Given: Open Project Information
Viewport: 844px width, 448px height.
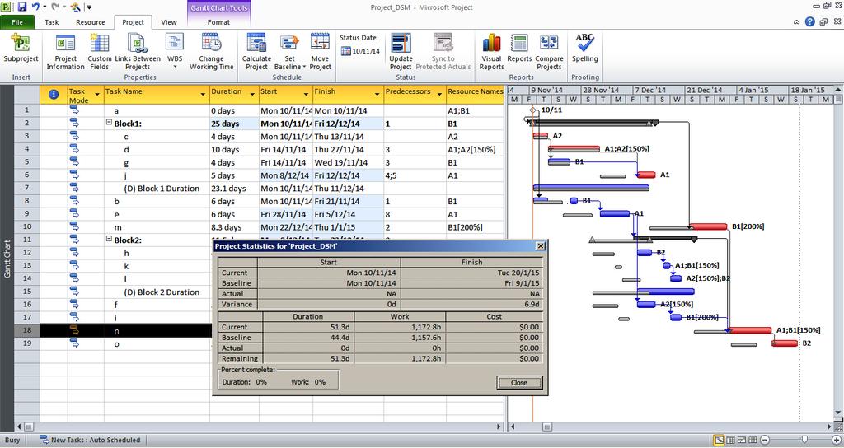Looking at the screenshot, I should pyautogui.click(x=65, y=52).
